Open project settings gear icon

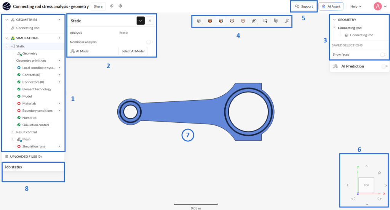120,6
